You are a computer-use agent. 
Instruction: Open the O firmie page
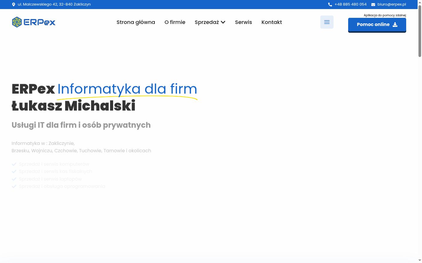coord(175,22)
